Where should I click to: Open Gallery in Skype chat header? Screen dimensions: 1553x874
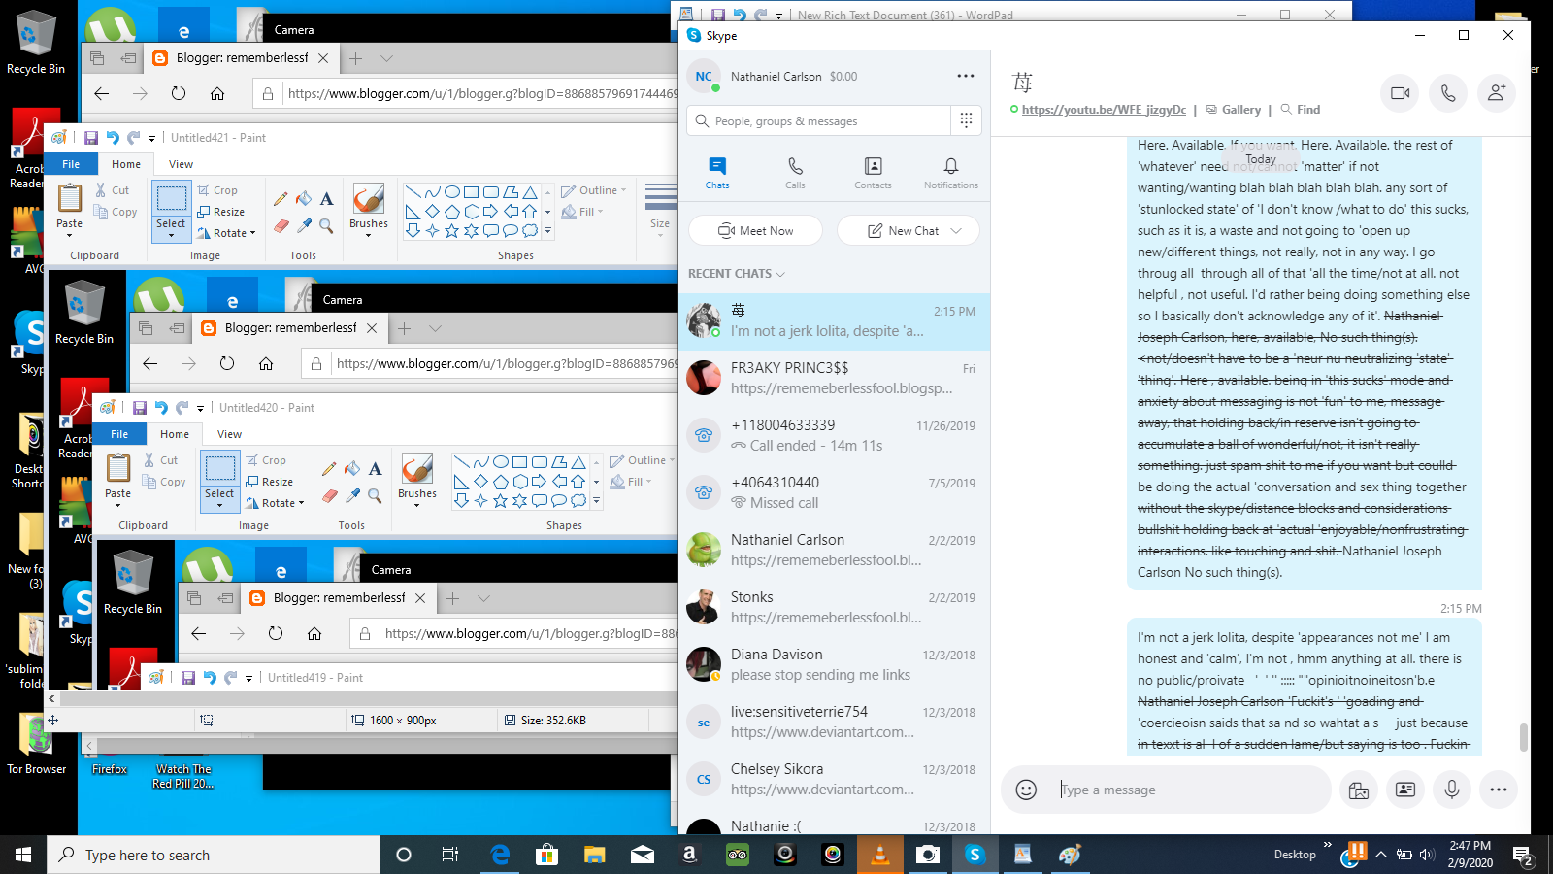(x=1234, y=110)
